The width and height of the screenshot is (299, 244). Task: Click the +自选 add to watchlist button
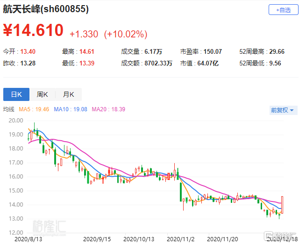[x=283, y=9]
